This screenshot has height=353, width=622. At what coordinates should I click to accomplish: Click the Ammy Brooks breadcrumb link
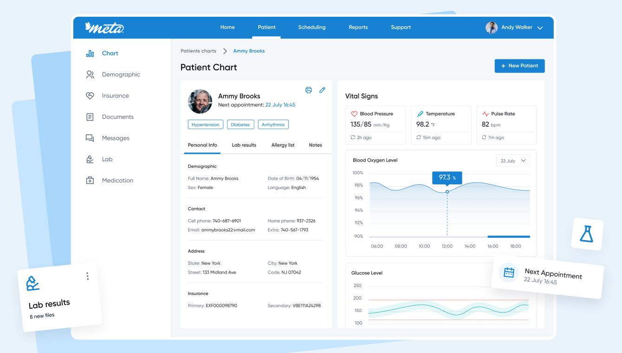[249, 51]
